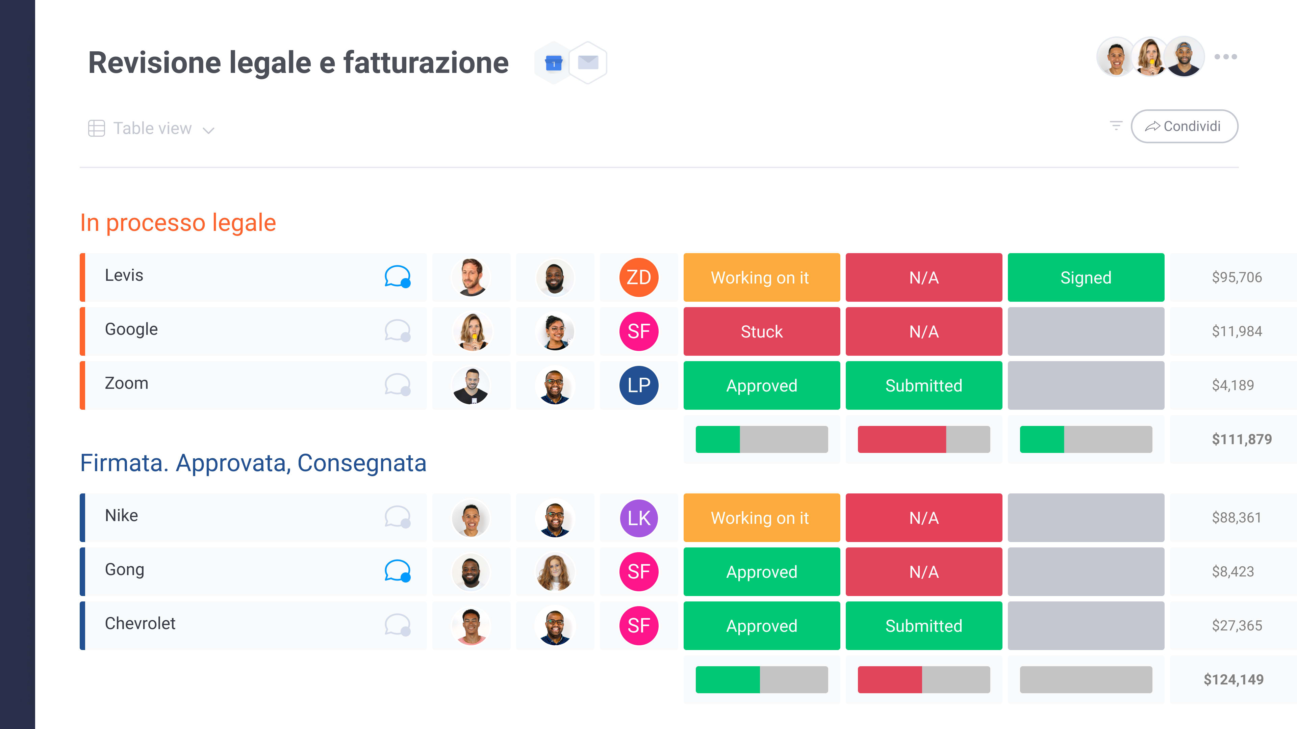
Task: Open the Chevrolet item name
Action: (140, 623)
